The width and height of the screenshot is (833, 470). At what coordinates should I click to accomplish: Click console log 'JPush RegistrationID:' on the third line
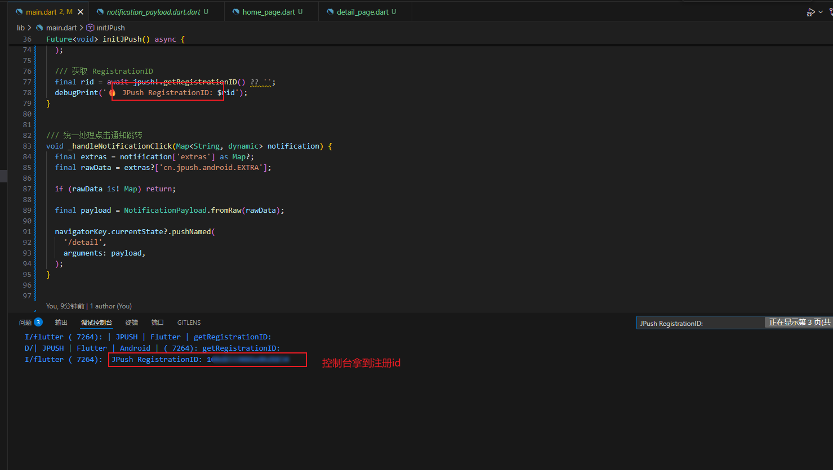click(x=157, y=359)
